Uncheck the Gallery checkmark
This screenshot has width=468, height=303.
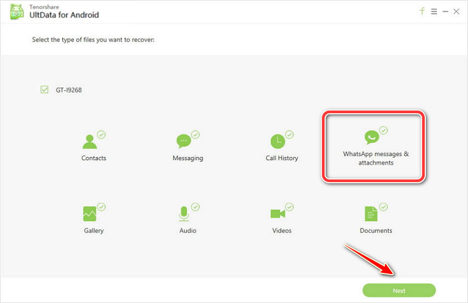(x=101, y=207)
